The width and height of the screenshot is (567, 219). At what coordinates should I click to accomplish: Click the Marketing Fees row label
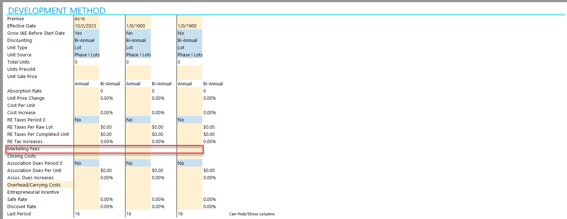[24, 149]
